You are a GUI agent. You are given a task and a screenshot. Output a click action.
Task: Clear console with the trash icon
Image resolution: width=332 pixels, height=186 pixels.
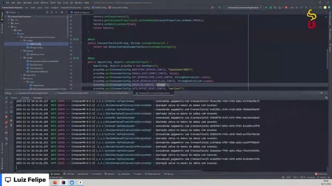tap(11, 125)
